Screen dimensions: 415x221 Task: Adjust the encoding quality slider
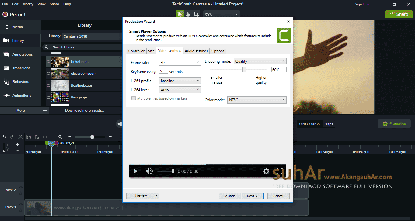coord(244,70)
